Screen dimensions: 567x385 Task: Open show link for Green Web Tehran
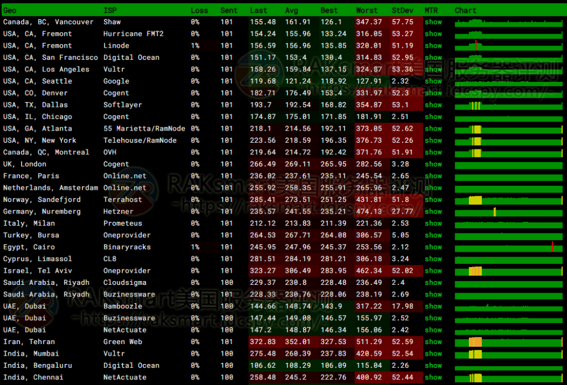[x=433, y=342]
